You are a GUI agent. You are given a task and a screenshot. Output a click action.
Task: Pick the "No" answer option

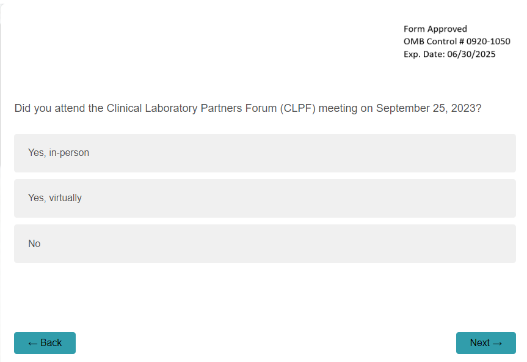point(264,243)
